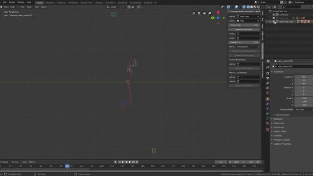Viewport: 313px width, 176px height.
Task: Open the Render menu
Action: 12,2
